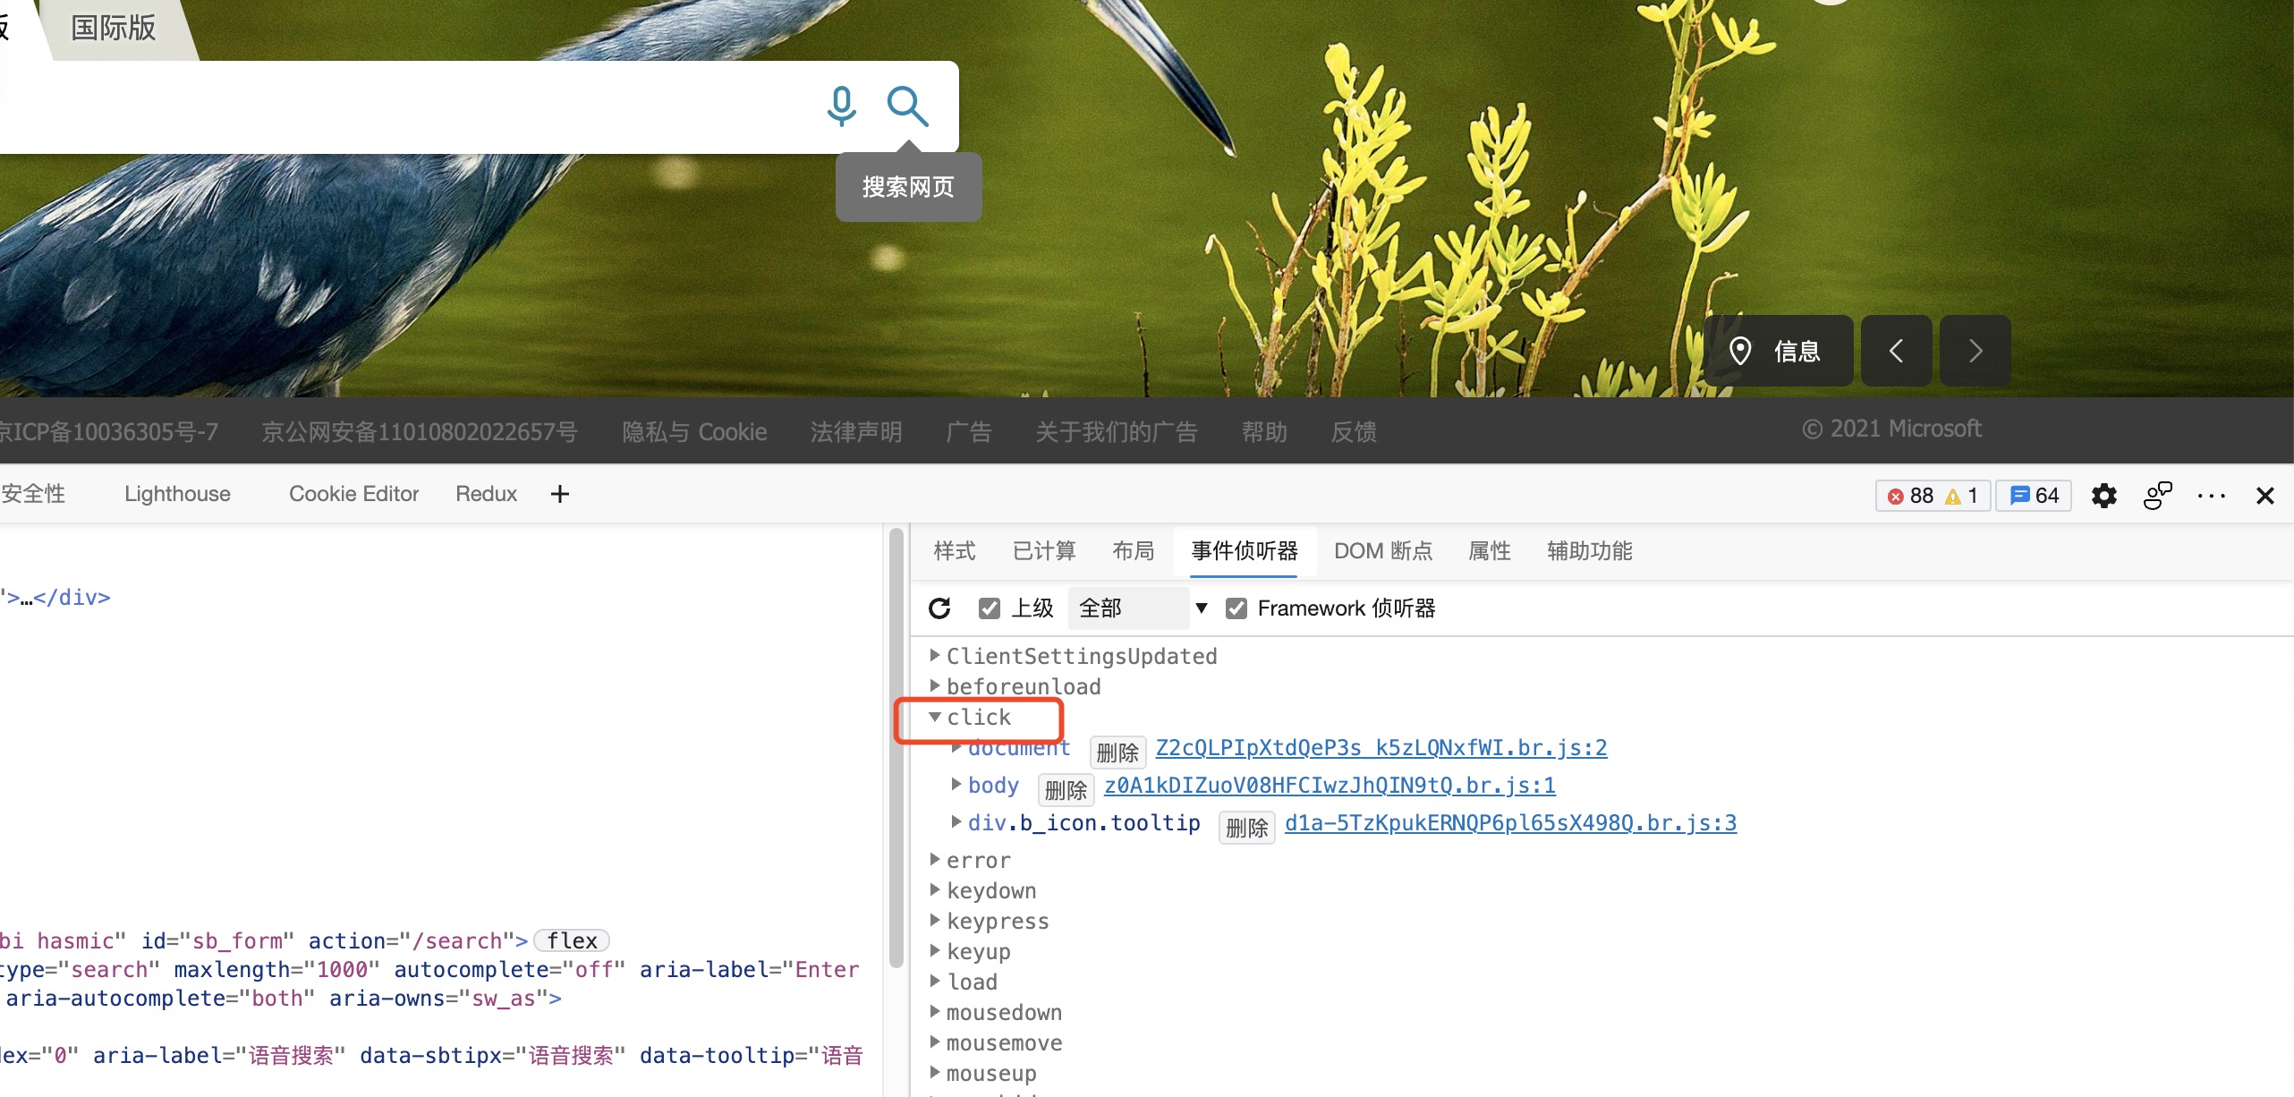The width and height of the screenshot is (2294, 1097).
Task: Switch to the DOM 断点 tab
Action: pyautogui.click(x=1382, y=551)
